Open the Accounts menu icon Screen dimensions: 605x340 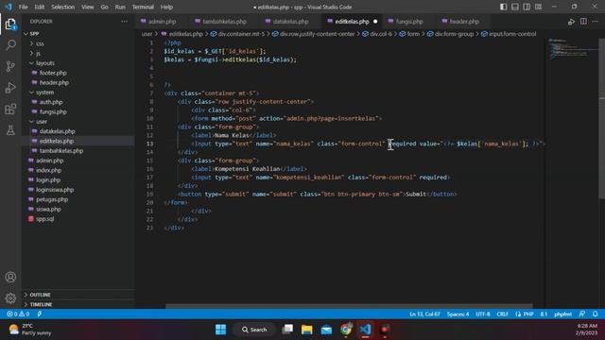pos(10,277)
